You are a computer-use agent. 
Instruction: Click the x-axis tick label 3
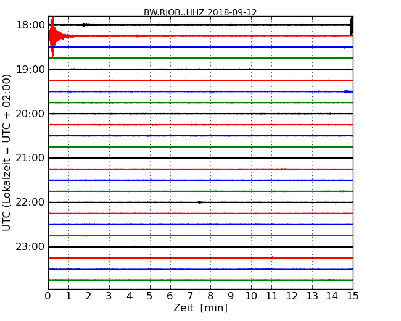(x=109, y=296)
